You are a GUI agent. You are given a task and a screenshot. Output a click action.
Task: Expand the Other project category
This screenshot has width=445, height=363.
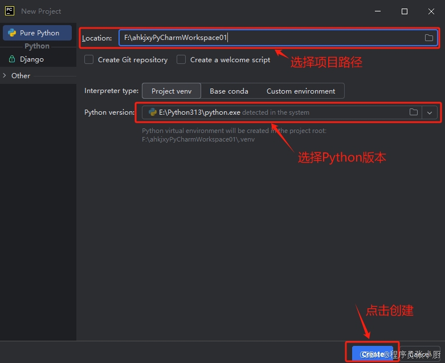click(5, 75)
